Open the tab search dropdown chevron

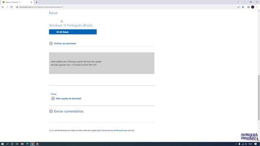238,2
